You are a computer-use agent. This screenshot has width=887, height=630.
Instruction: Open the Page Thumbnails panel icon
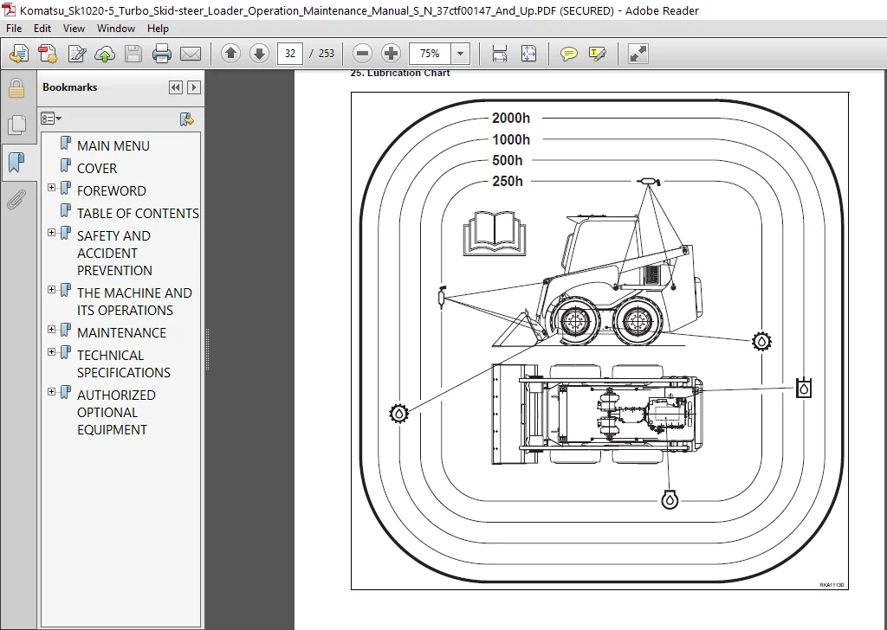tap(16, 125)
